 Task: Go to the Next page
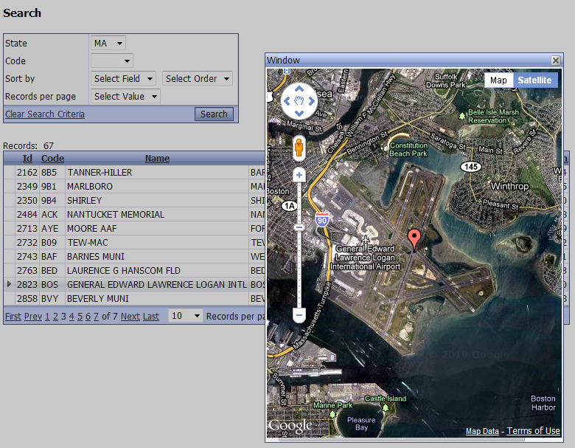[130, 316]
